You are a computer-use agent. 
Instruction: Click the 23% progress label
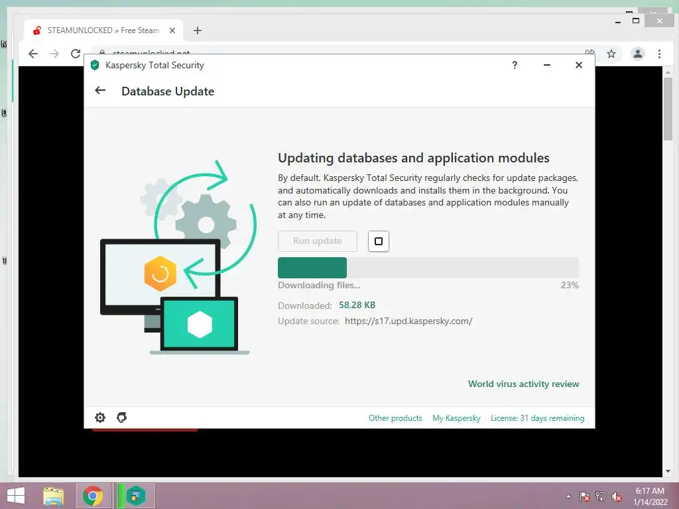click(x=570, y=285)
